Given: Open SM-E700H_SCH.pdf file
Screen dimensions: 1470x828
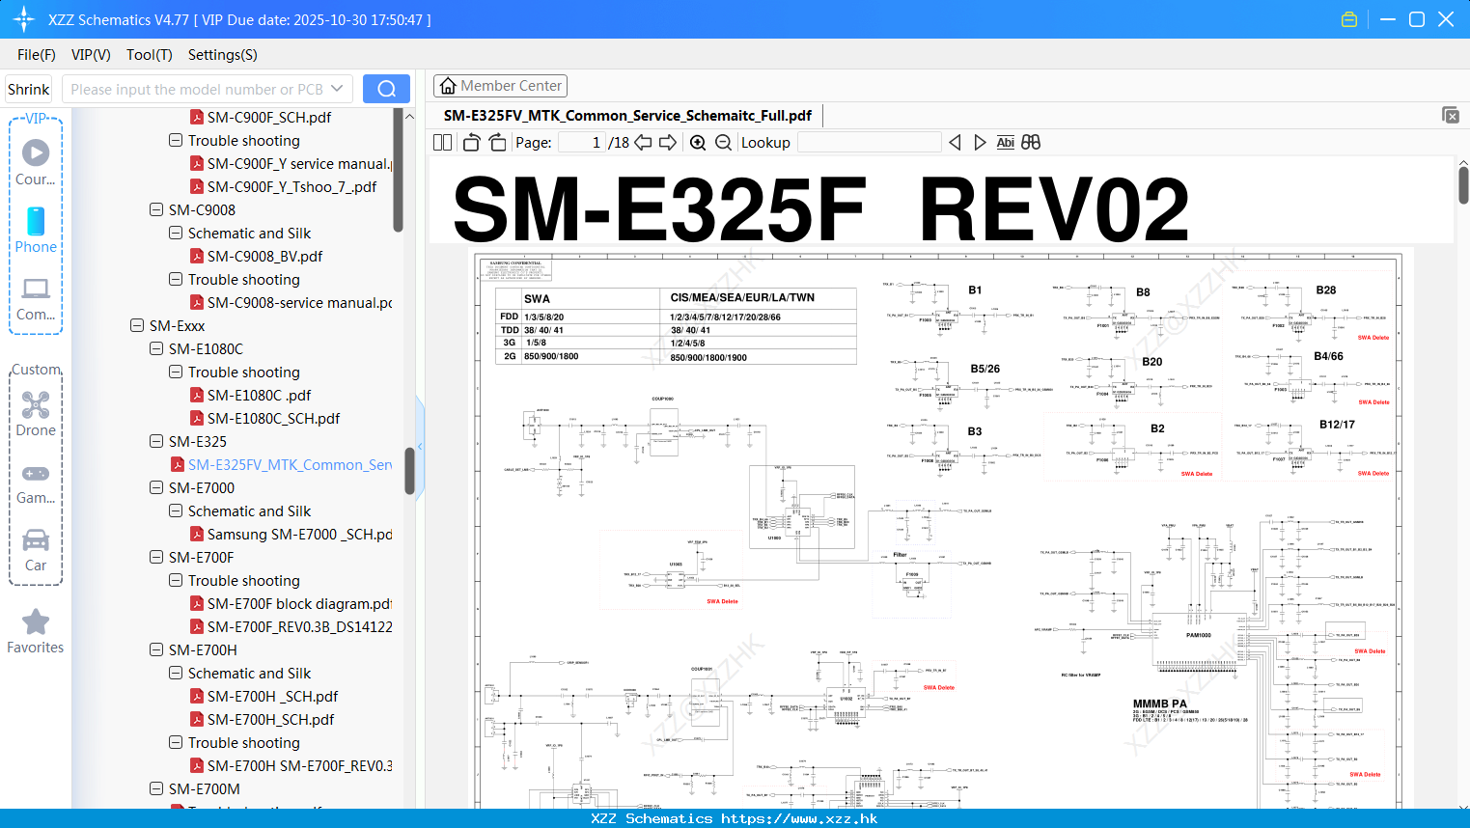Looking at the screenshot, I should (270, 719).
